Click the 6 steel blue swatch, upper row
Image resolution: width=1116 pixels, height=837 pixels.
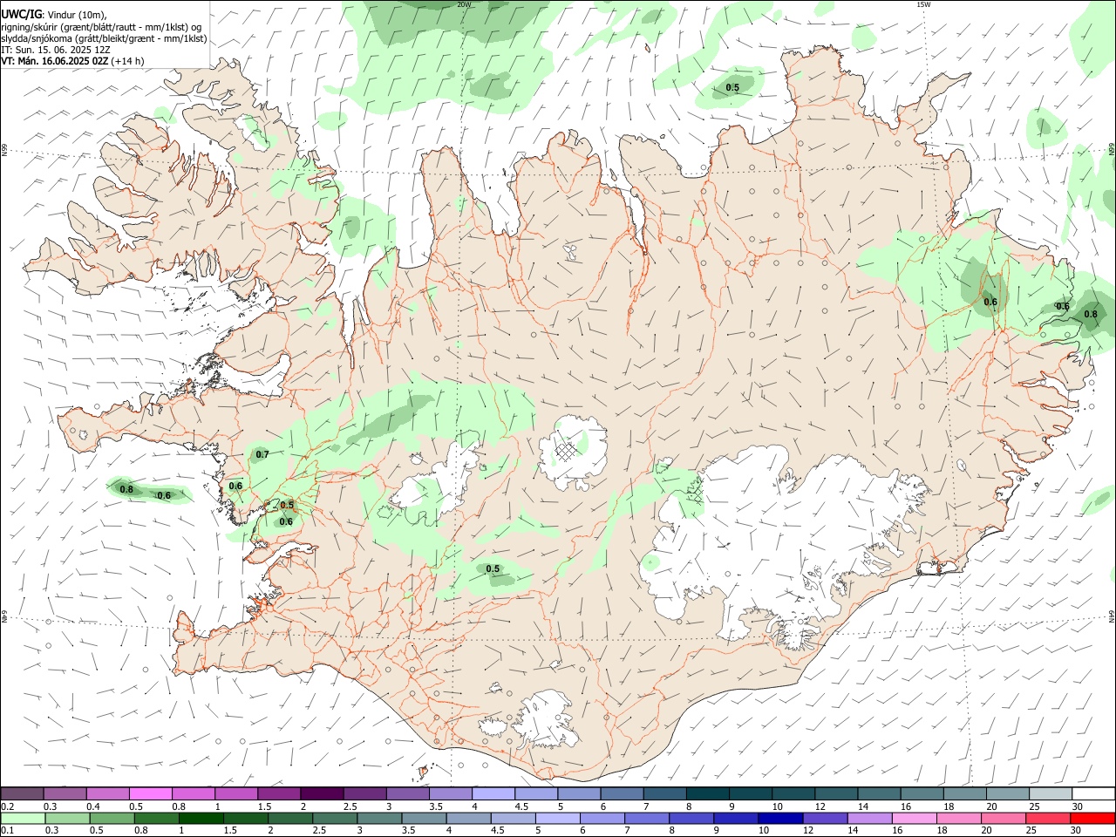click(621, 793)
